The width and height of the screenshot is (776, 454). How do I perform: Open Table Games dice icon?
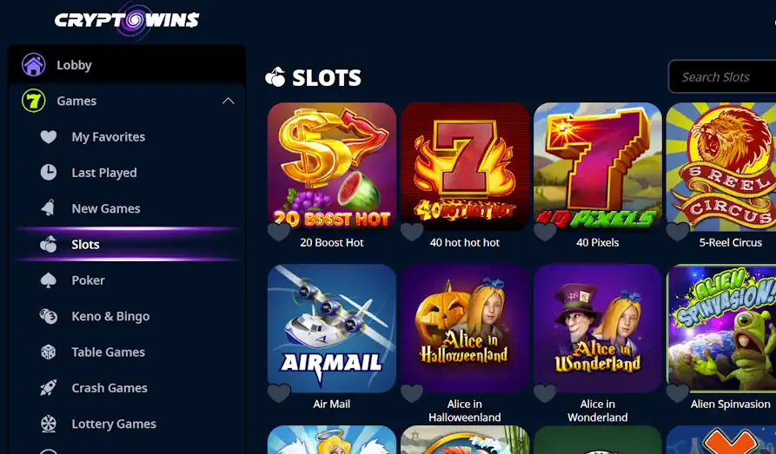[x=49, y=352]
